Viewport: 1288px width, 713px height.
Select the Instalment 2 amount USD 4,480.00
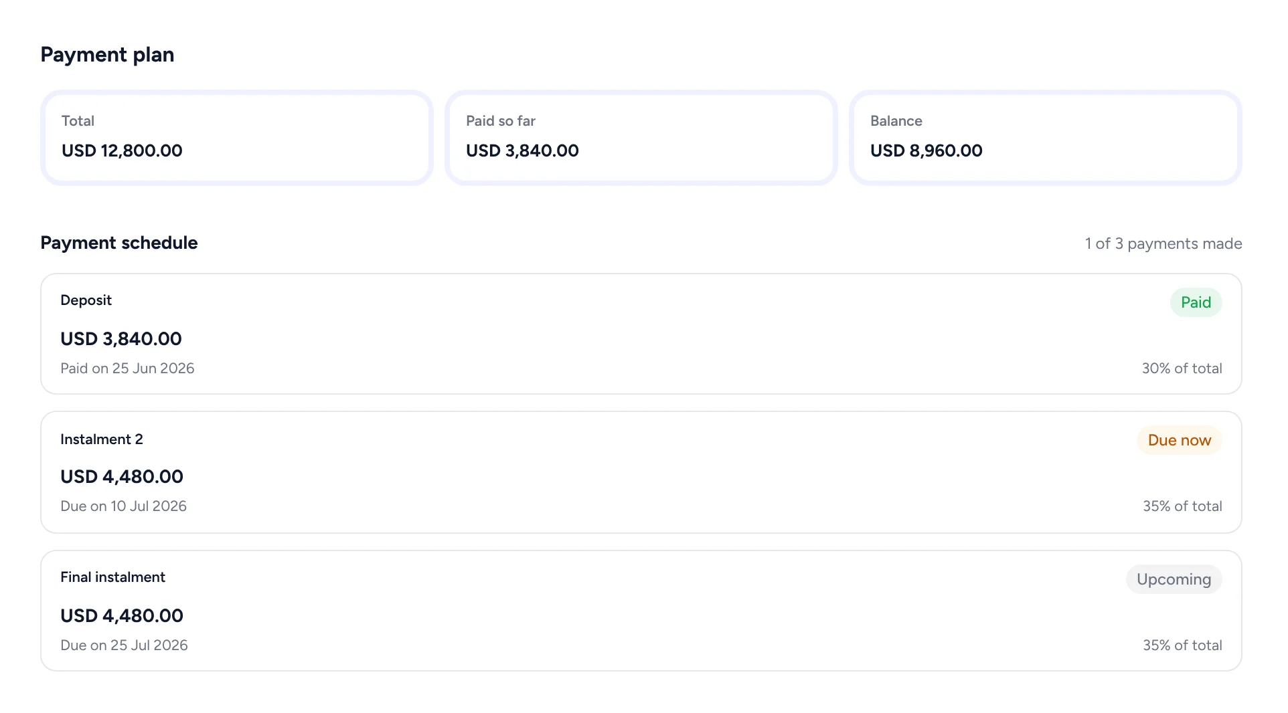[122, 477]
